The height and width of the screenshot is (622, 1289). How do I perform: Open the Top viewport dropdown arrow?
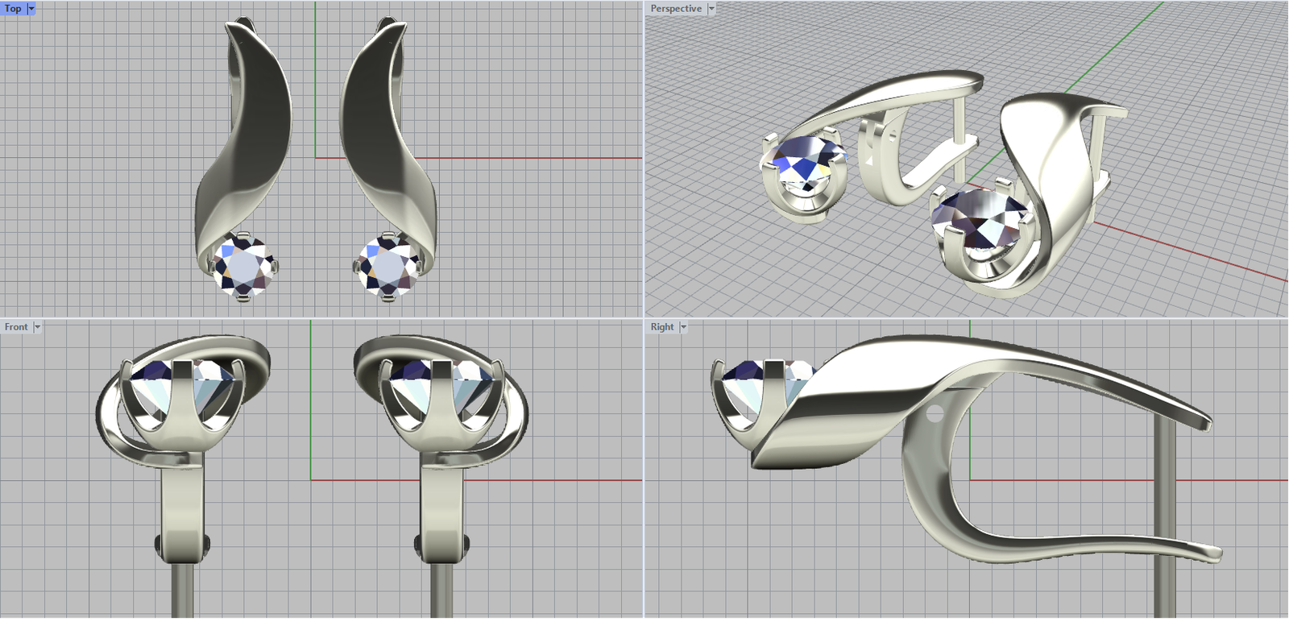[x=31, y=8]
